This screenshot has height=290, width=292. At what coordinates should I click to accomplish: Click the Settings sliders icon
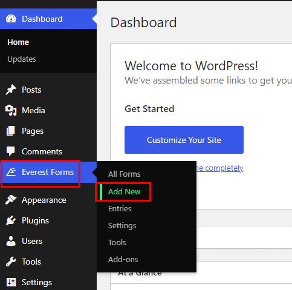pyautogui.click(x=11, y=282)
